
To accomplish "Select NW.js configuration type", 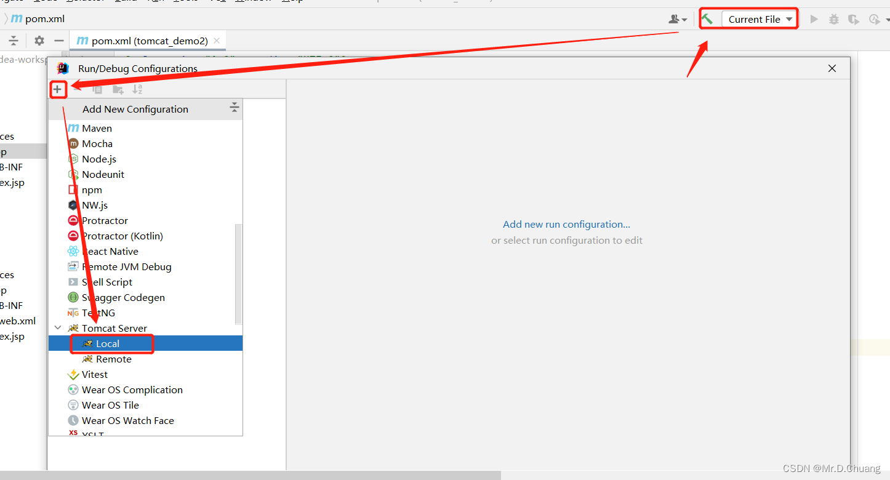I will pos(145,205).
